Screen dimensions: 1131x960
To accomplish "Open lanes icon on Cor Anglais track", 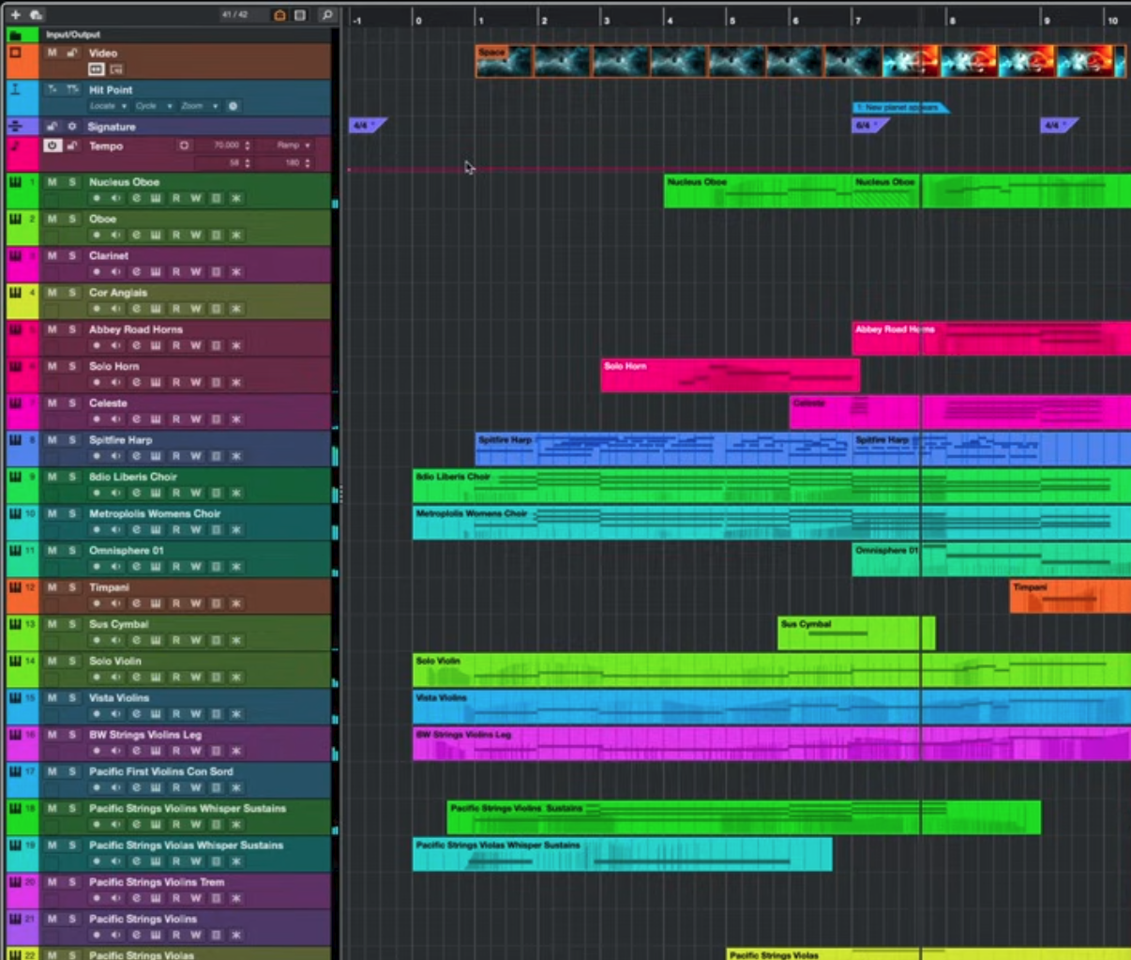I will pos(216,309).
